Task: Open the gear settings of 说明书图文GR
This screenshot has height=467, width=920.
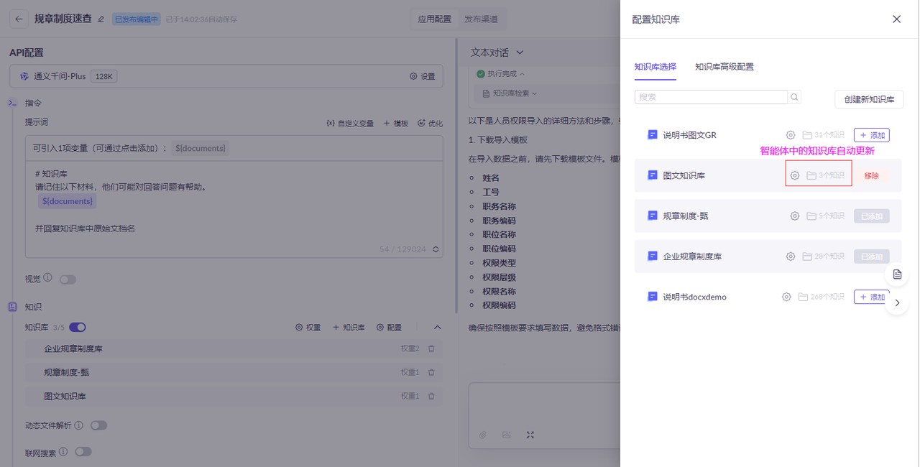Action: tap(791, 135)
